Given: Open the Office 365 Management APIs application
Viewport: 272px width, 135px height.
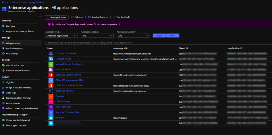Looking at the screenshot, I should [69, 80].
